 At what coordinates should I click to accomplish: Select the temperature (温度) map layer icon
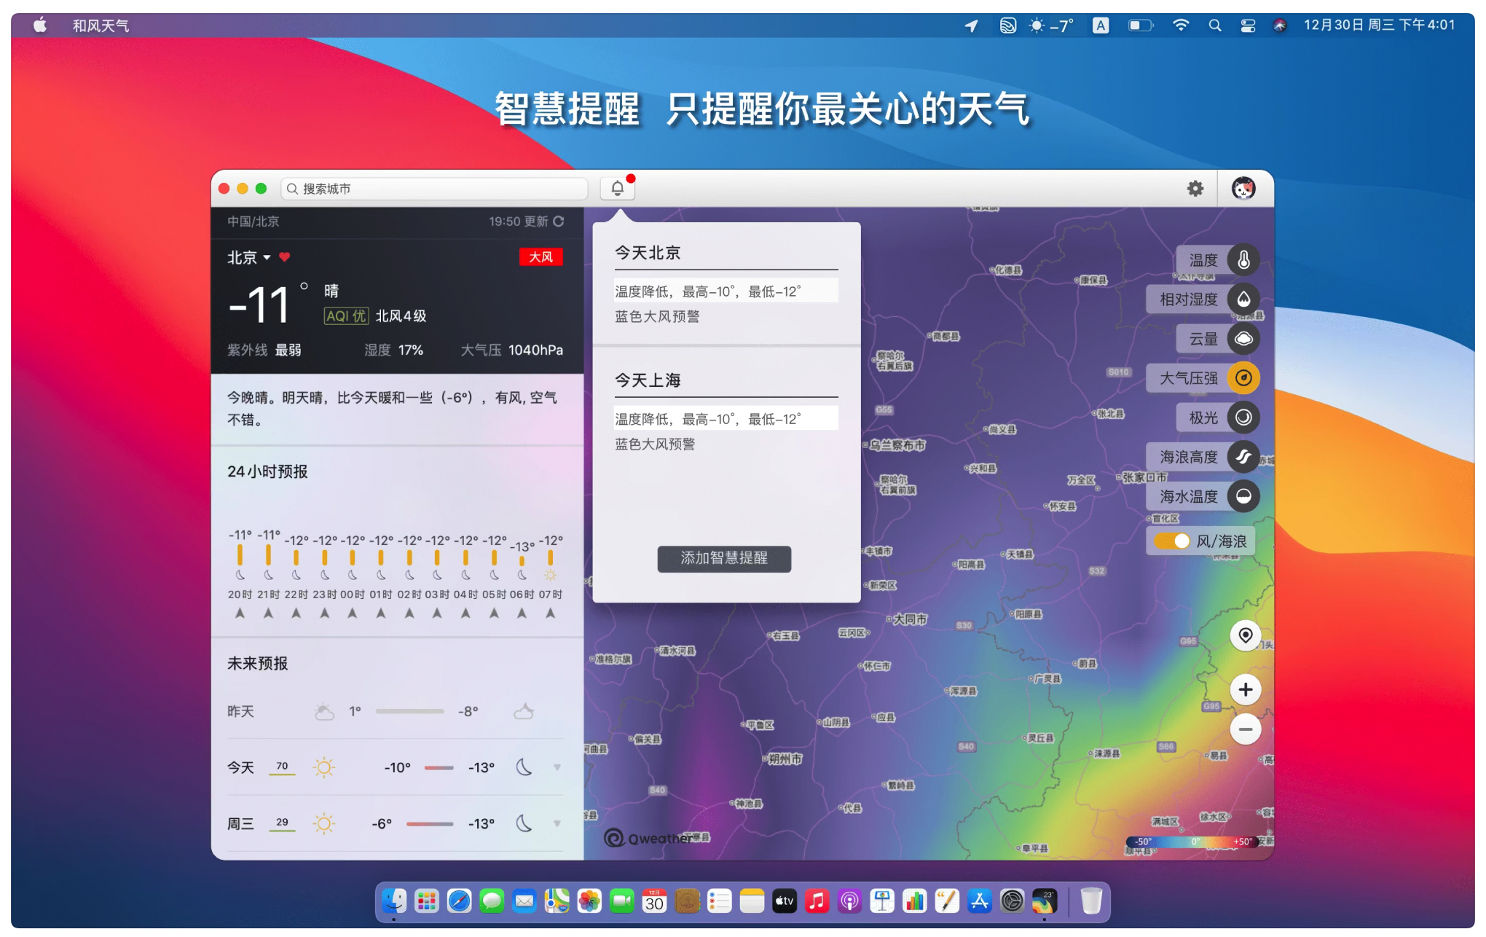[1243, 260]
